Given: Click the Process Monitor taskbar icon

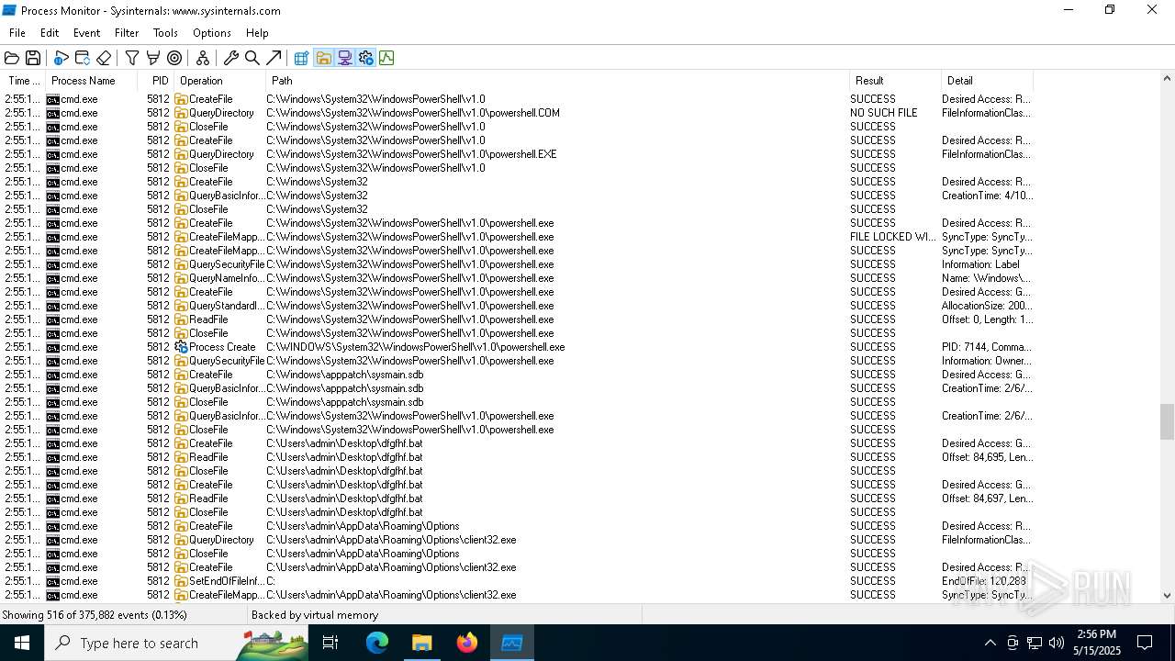Looking at the screenshot, I should [512, 643].
